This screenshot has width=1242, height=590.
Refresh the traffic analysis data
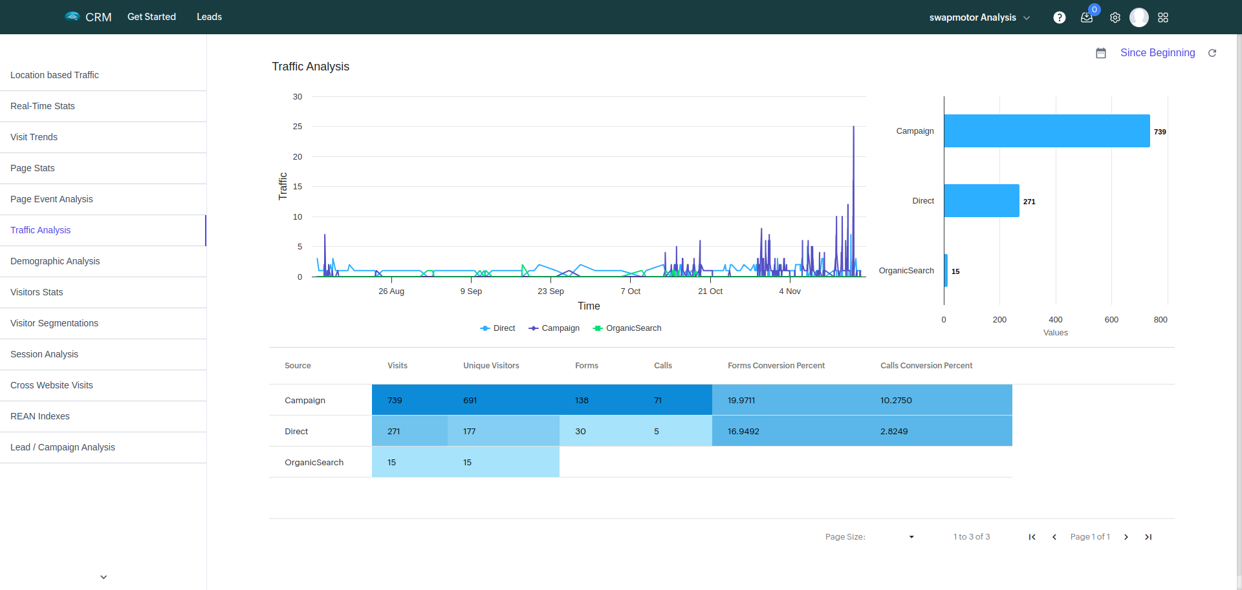[1212, 53]
